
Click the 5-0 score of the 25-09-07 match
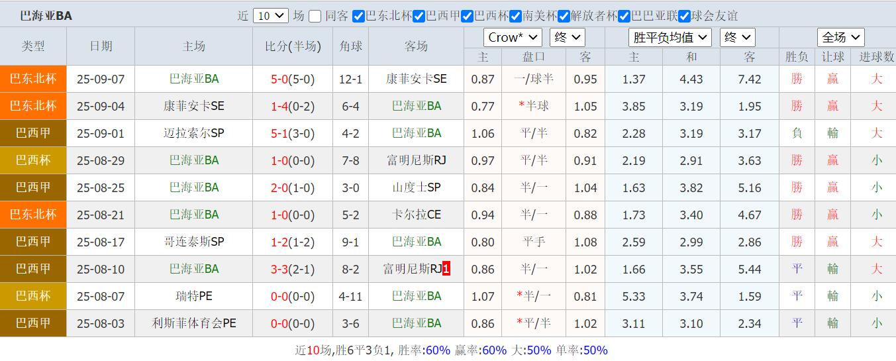tap(280, 79)
